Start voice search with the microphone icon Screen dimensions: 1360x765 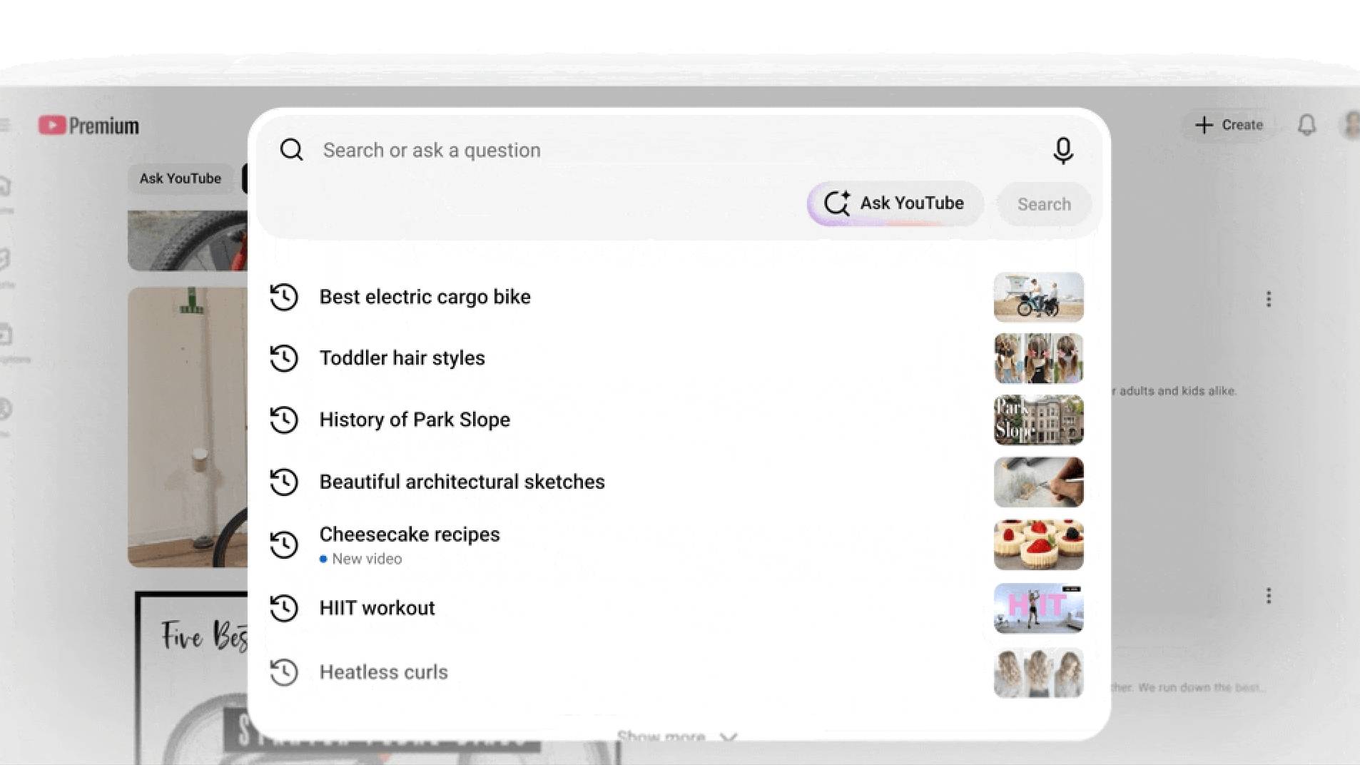coord(1062,151)
